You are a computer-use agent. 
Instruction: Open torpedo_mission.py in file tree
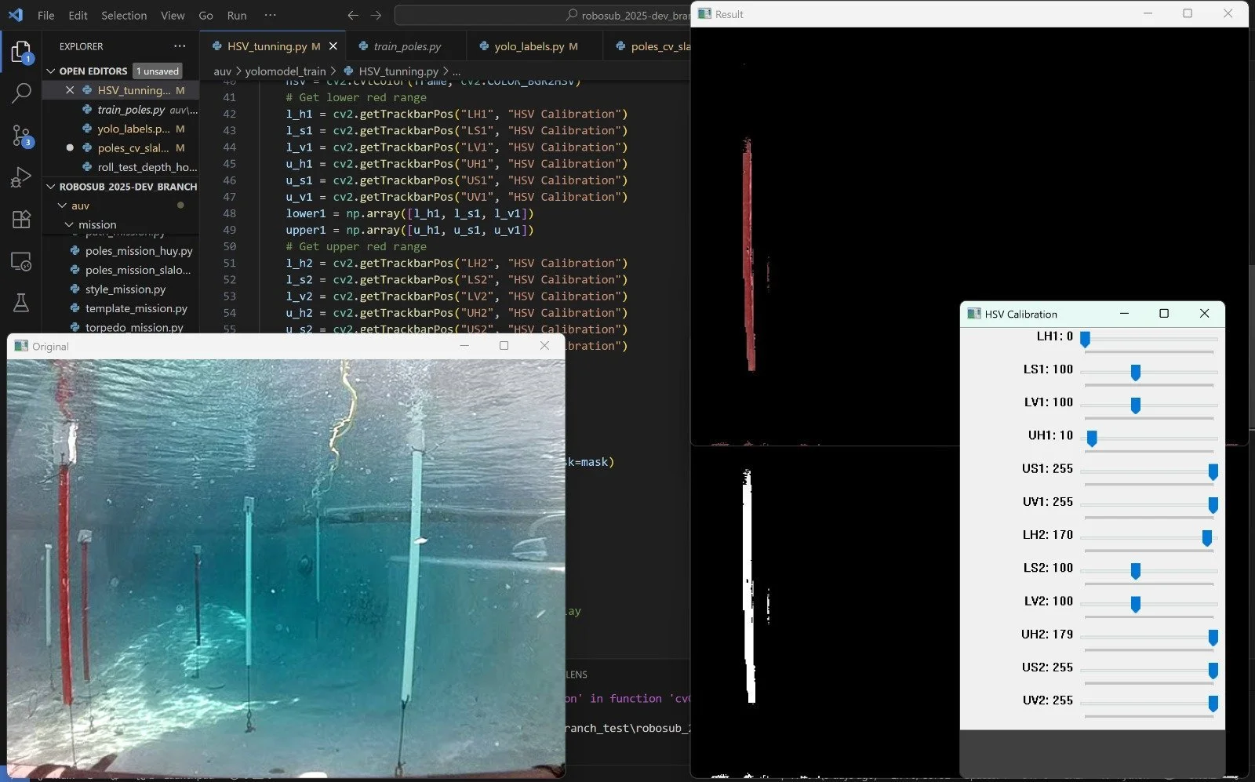point(120,327)
